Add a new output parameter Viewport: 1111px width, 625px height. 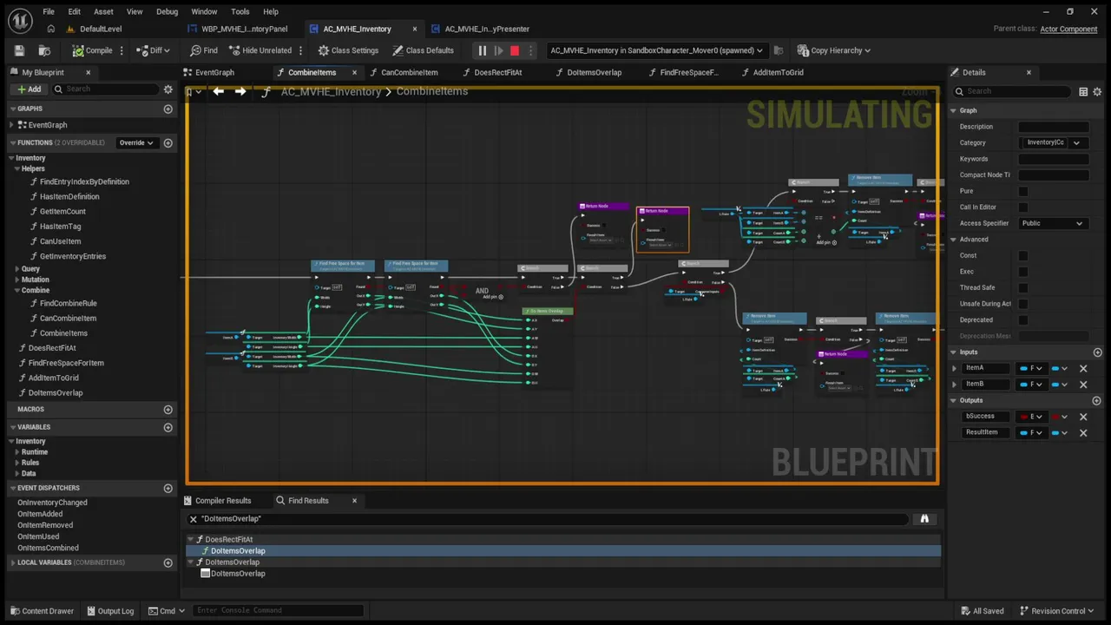(x=1097, y=400)
